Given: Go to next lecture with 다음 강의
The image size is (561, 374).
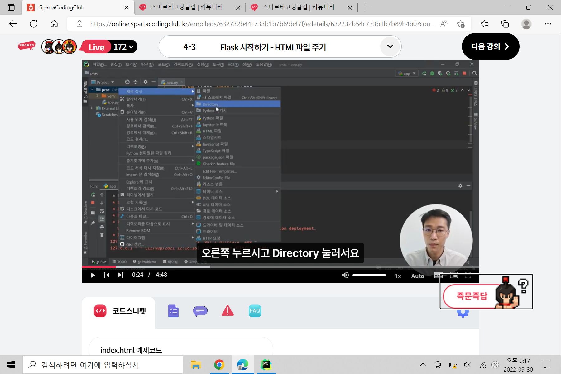Looking at the screenshot, I should pos(490,46).
